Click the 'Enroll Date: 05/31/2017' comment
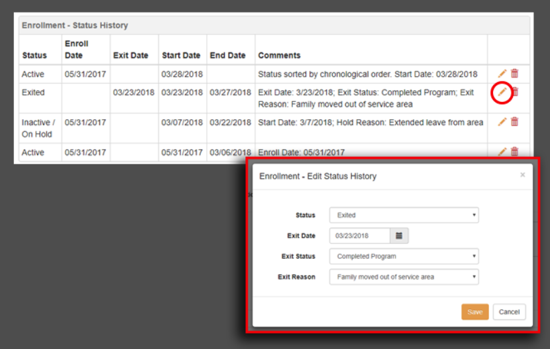The image size is (550, 349). coord(302,152)
